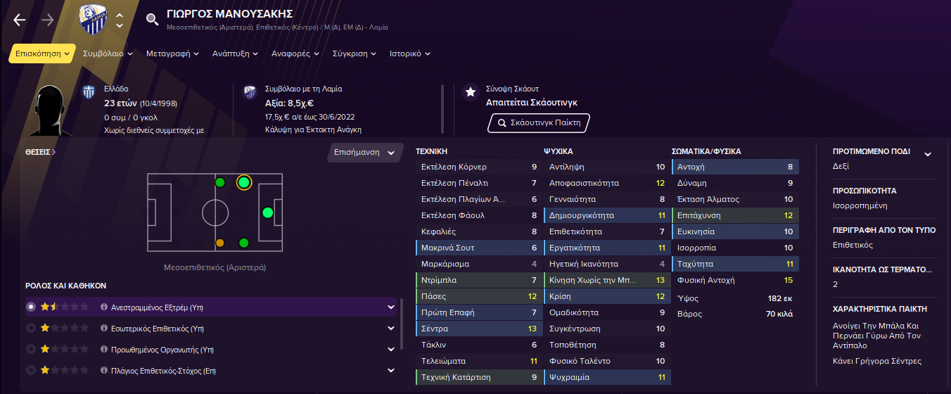The image size is (951, 394).
Task: Select the Πλάγιος Επιθετικός-Στόχος radio button
Action: tap(30, 370)
